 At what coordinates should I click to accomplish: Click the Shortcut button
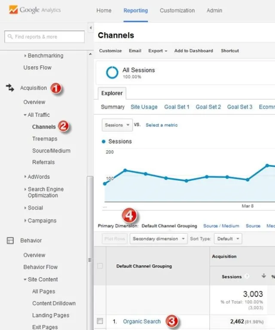[x=230, y=51]
